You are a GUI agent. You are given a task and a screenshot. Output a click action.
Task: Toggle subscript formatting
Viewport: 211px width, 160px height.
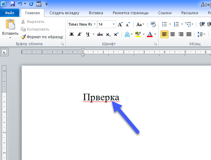coord(108,34)
